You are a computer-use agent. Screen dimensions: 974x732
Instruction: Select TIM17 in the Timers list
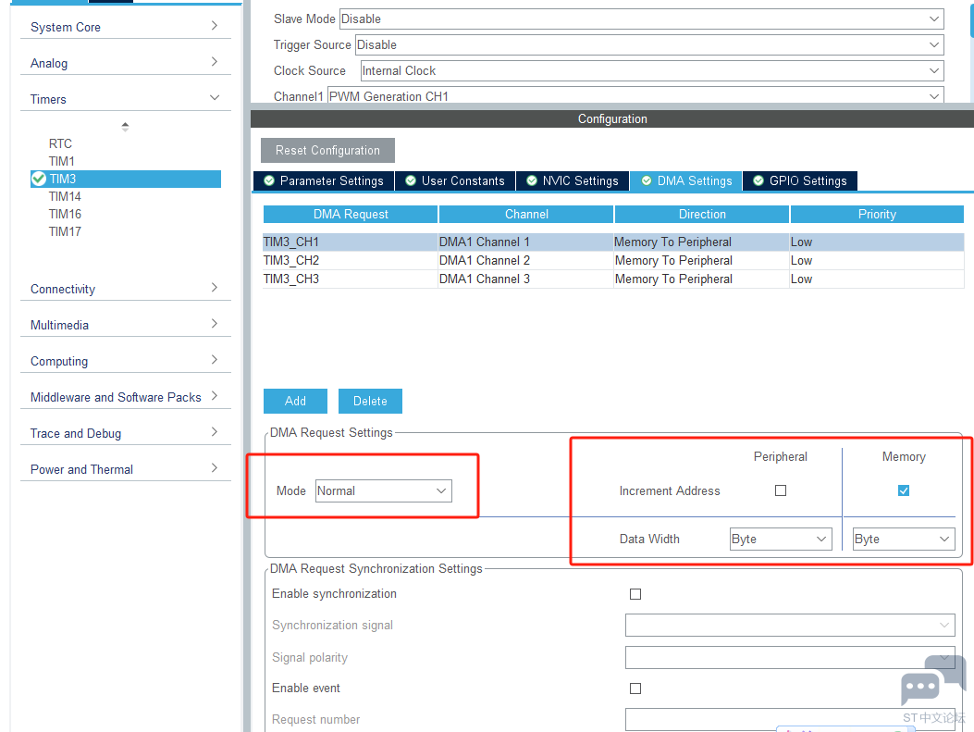65,231
